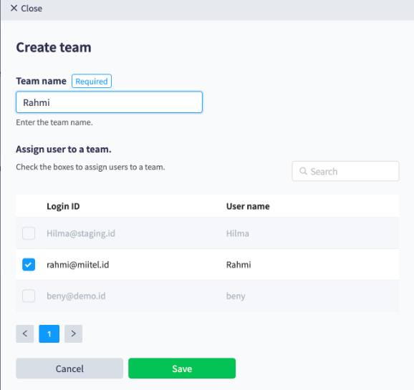414x390 pixels.
Task: Focus the user Search field
Action: coord(346,171)
